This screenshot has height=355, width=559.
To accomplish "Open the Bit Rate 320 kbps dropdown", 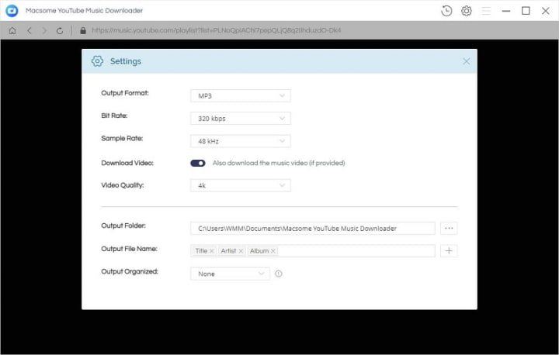I will [x=241, y=119].
